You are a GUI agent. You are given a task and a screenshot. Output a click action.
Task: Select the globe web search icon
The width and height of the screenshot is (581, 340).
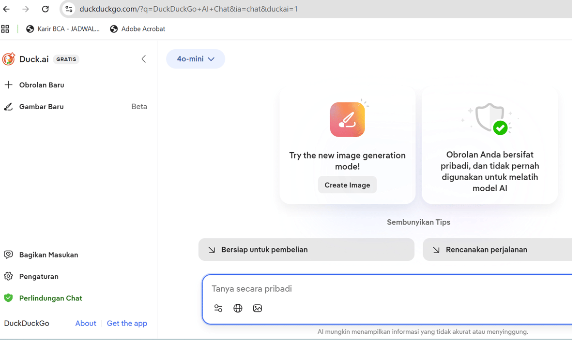238,308
